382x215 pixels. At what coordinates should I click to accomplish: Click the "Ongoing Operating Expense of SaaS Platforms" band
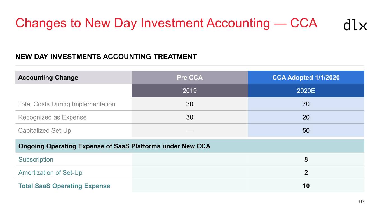pos(114,146)
